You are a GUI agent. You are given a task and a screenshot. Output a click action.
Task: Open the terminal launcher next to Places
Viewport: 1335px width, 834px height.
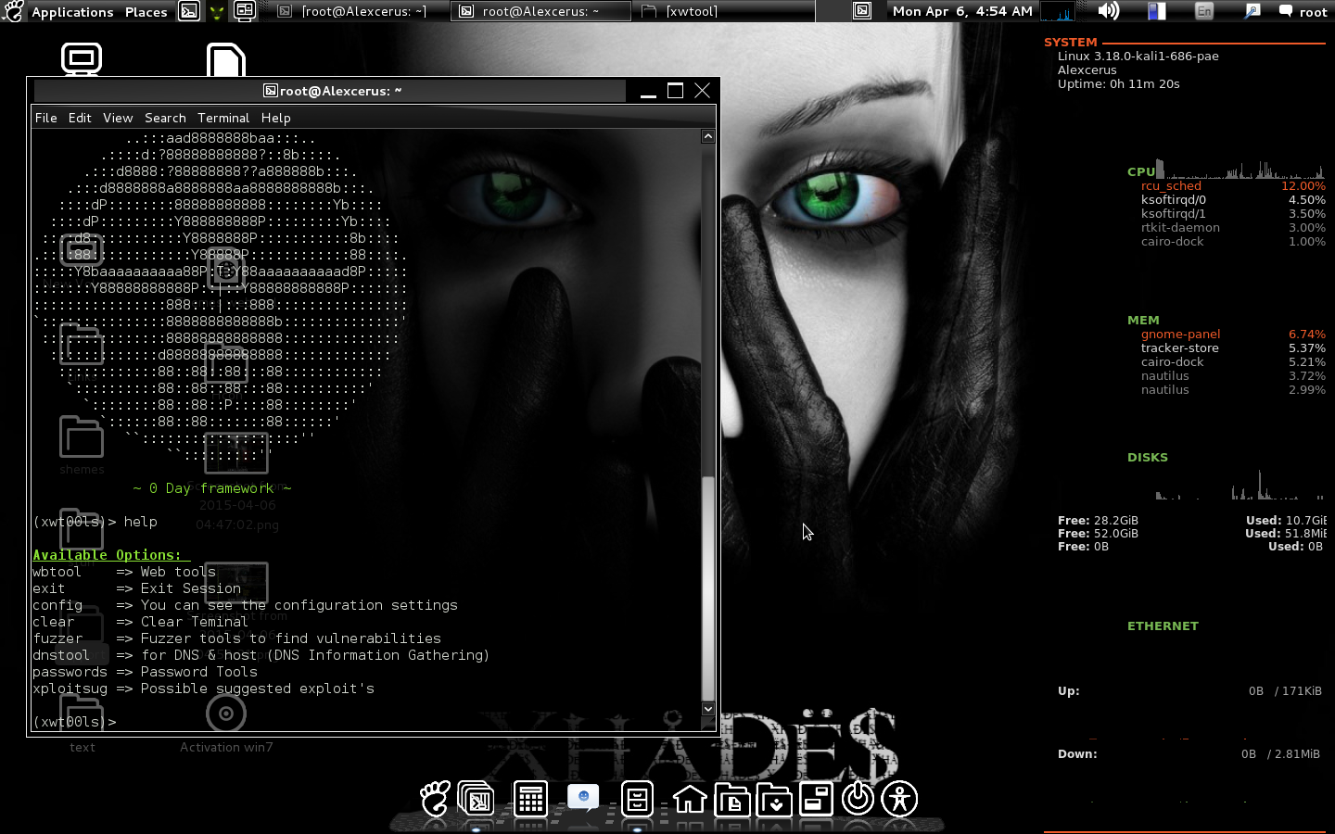coord(189,11)
